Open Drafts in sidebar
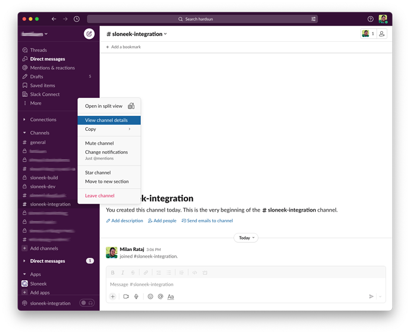Viewport: 410px width, 334px height. pyautogui.click(x=36, y=76)
